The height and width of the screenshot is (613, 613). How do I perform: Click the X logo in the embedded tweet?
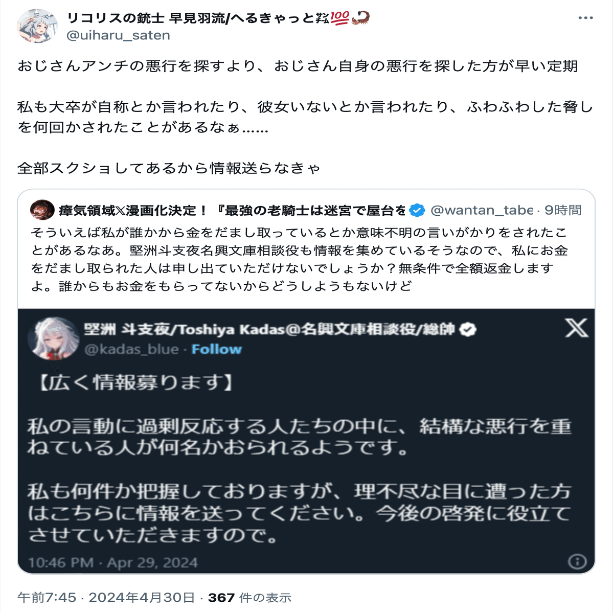[576, 328]
